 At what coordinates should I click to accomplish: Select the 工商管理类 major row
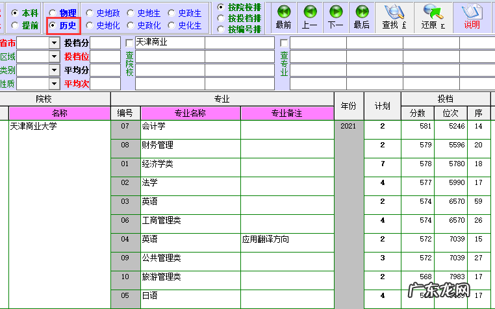pos(190,224)
